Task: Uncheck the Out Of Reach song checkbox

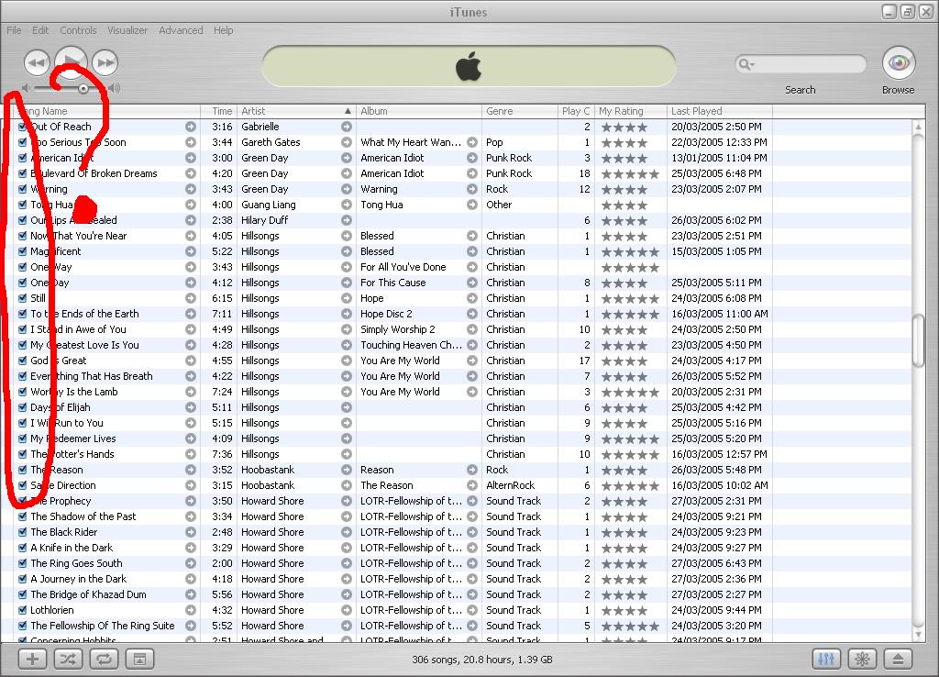Action: (x=22, y=127)
